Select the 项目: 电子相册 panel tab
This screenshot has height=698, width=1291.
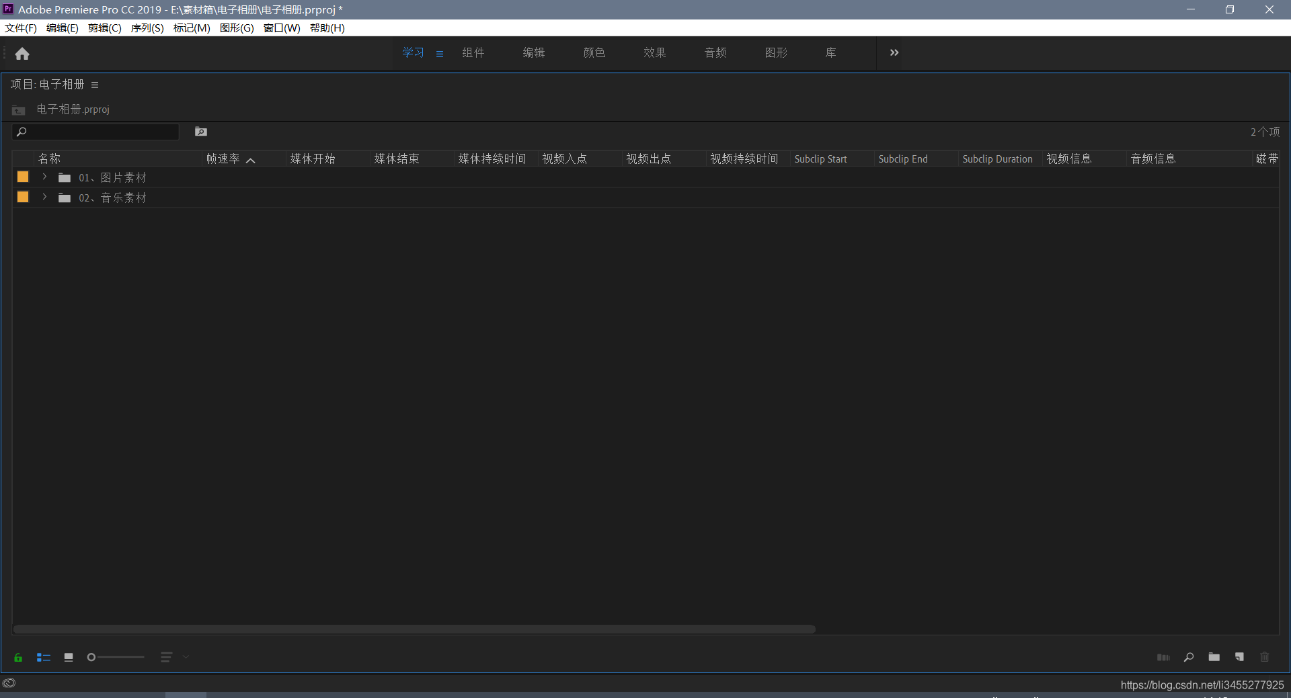pyautogui.click(x=47, y=84)
